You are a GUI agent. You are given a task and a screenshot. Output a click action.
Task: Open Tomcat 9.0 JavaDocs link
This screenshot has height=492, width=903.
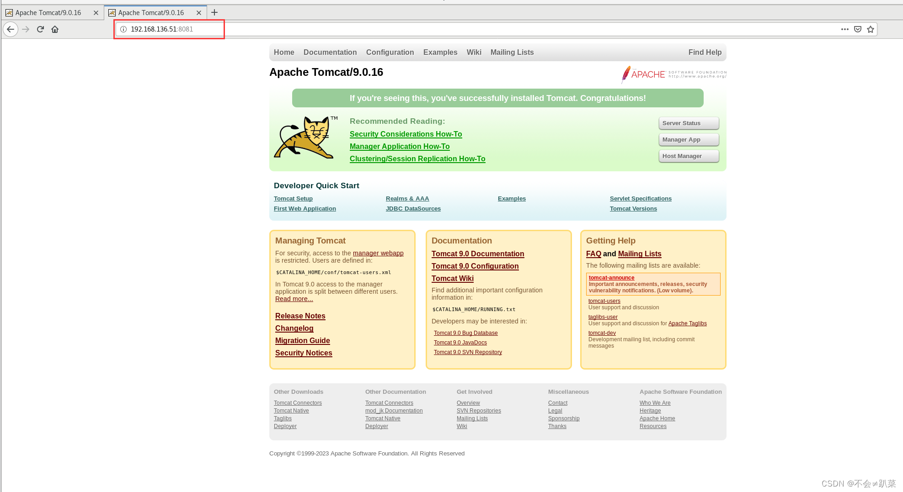pyautogui.click(x=460, y=343)
